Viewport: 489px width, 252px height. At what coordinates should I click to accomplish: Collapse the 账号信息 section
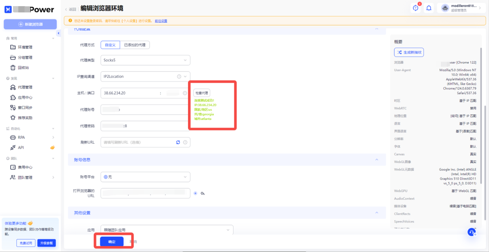click(x=377, y=160)
